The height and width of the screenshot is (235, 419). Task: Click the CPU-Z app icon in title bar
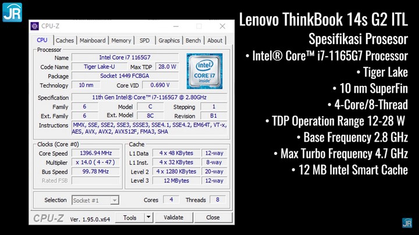(x=35, y=26)
